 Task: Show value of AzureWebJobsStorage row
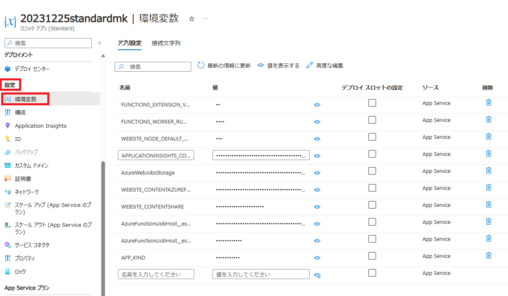click(x=317, y=173)
